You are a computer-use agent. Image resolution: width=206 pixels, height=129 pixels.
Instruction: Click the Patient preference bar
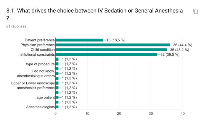79,40
